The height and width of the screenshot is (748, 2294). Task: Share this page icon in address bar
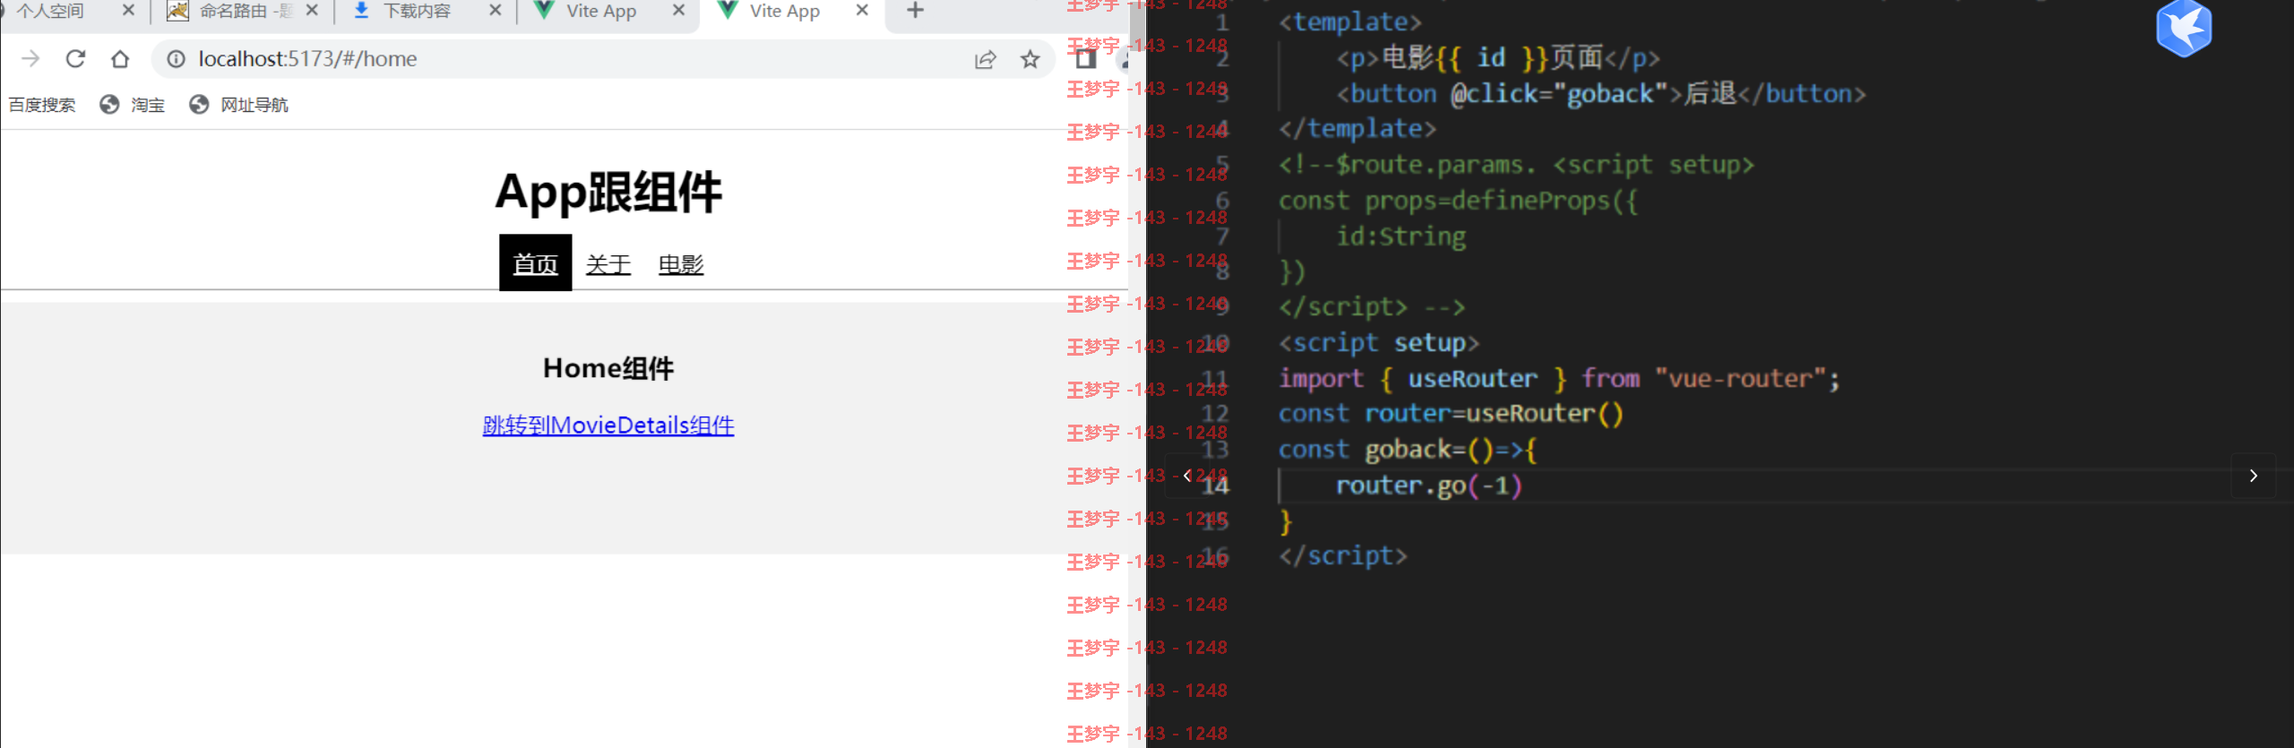[985, 59]
